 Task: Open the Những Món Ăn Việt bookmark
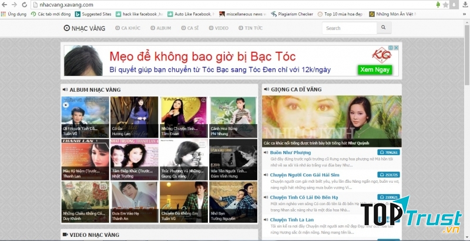coord(392,14)
